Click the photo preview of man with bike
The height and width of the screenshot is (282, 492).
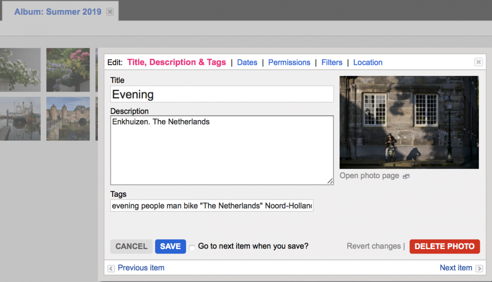409,122
